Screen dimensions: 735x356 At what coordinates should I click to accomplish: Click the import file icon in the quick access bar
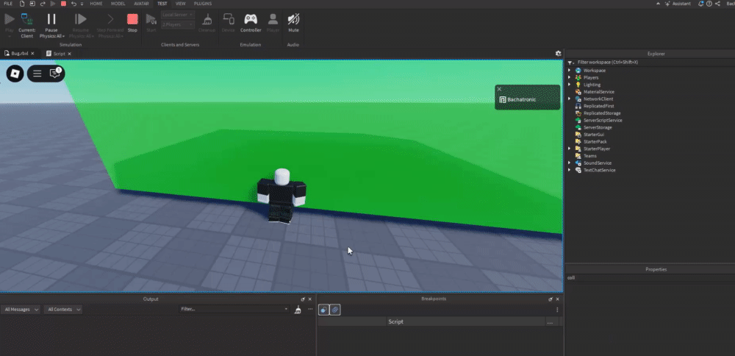pos(32,4)
